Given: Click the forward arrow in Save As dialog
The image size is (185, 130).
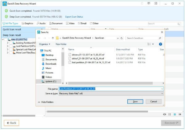Looking at the screenshot, I should click(x=45, y=38).
